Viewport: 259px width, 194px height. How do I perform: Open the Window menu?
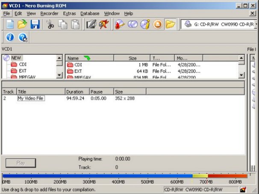112,13
